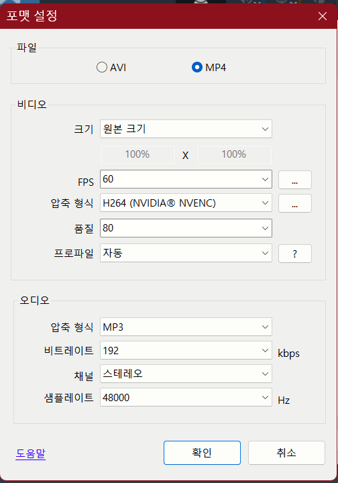Open the 도움말 help link
Screen dimensions: 338x483
(30, 453)
